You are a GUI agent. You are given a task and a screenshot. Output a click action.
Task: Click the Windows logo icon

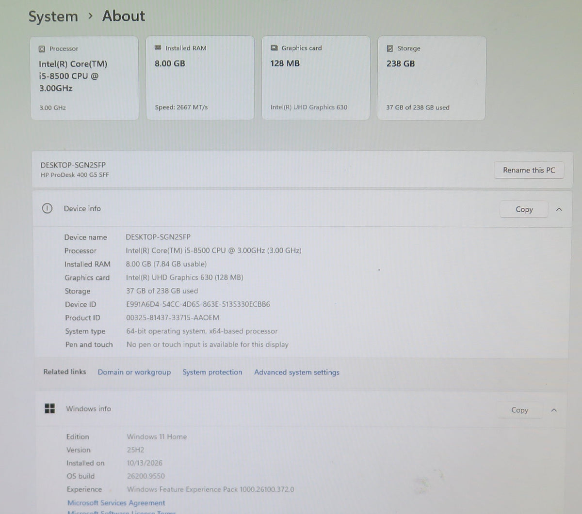click(x=50, y=408)
